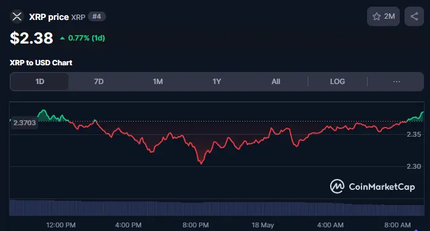
Task: Click the 18 May date axis label
Action: 263,225
